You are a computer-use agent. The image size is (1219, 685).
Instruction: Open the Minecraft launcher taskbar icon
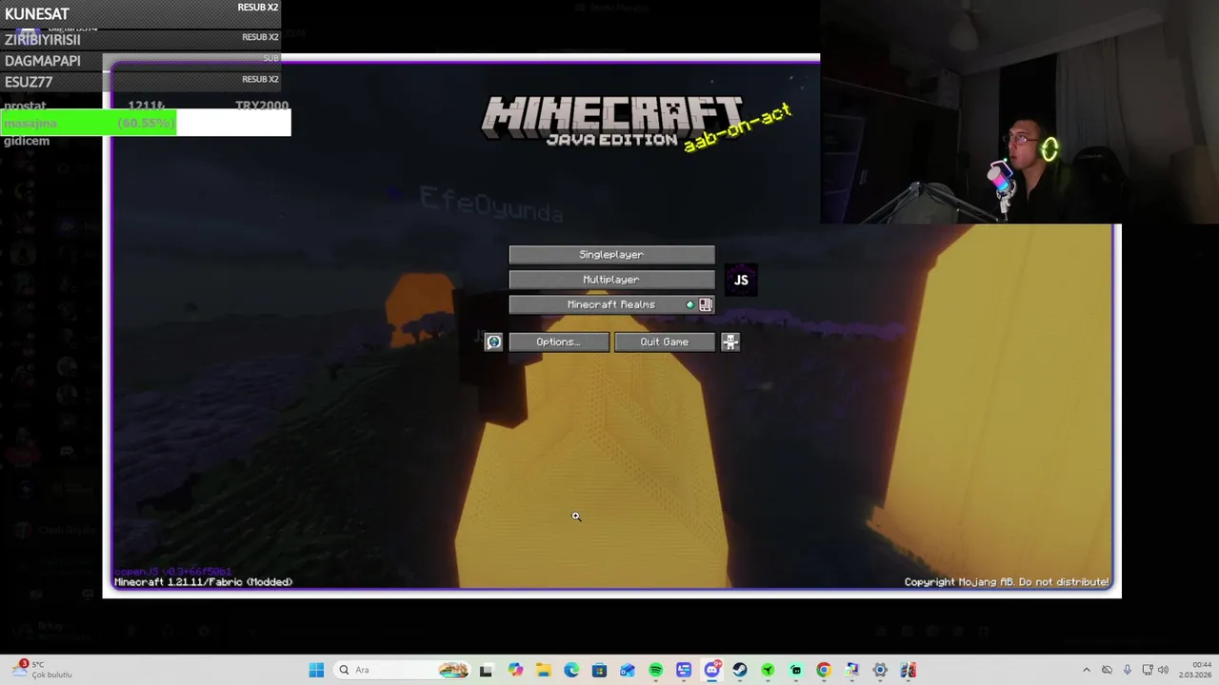pos(908,670)
